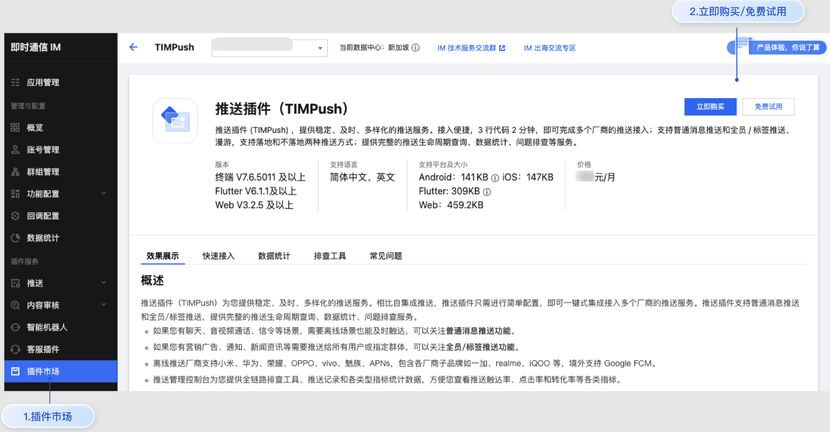The width and height of the screenshot is (830, 432).
Task: Expand the 内容审核 submenu chevron
Action: coord(104,305)
